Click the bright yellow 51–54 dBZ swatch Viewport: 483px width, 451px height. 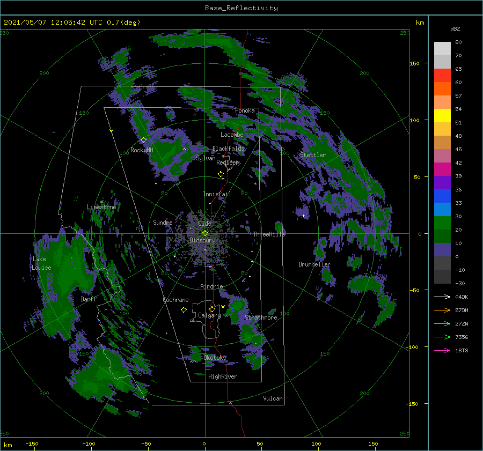pos(442,116)
